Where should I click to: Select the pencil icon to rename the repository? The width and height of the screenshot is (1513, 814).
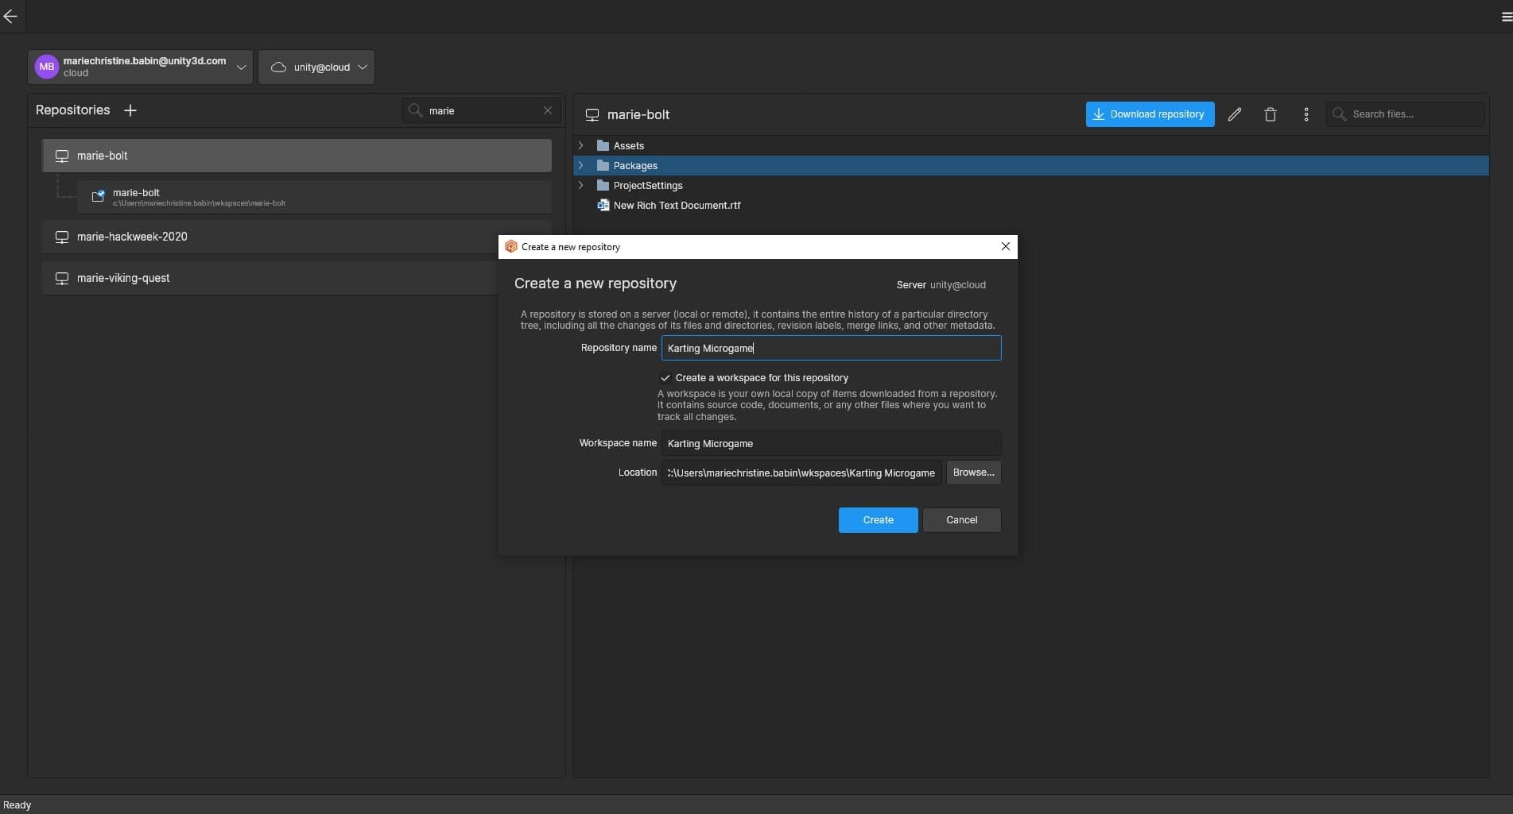(x=1234, y=114)
